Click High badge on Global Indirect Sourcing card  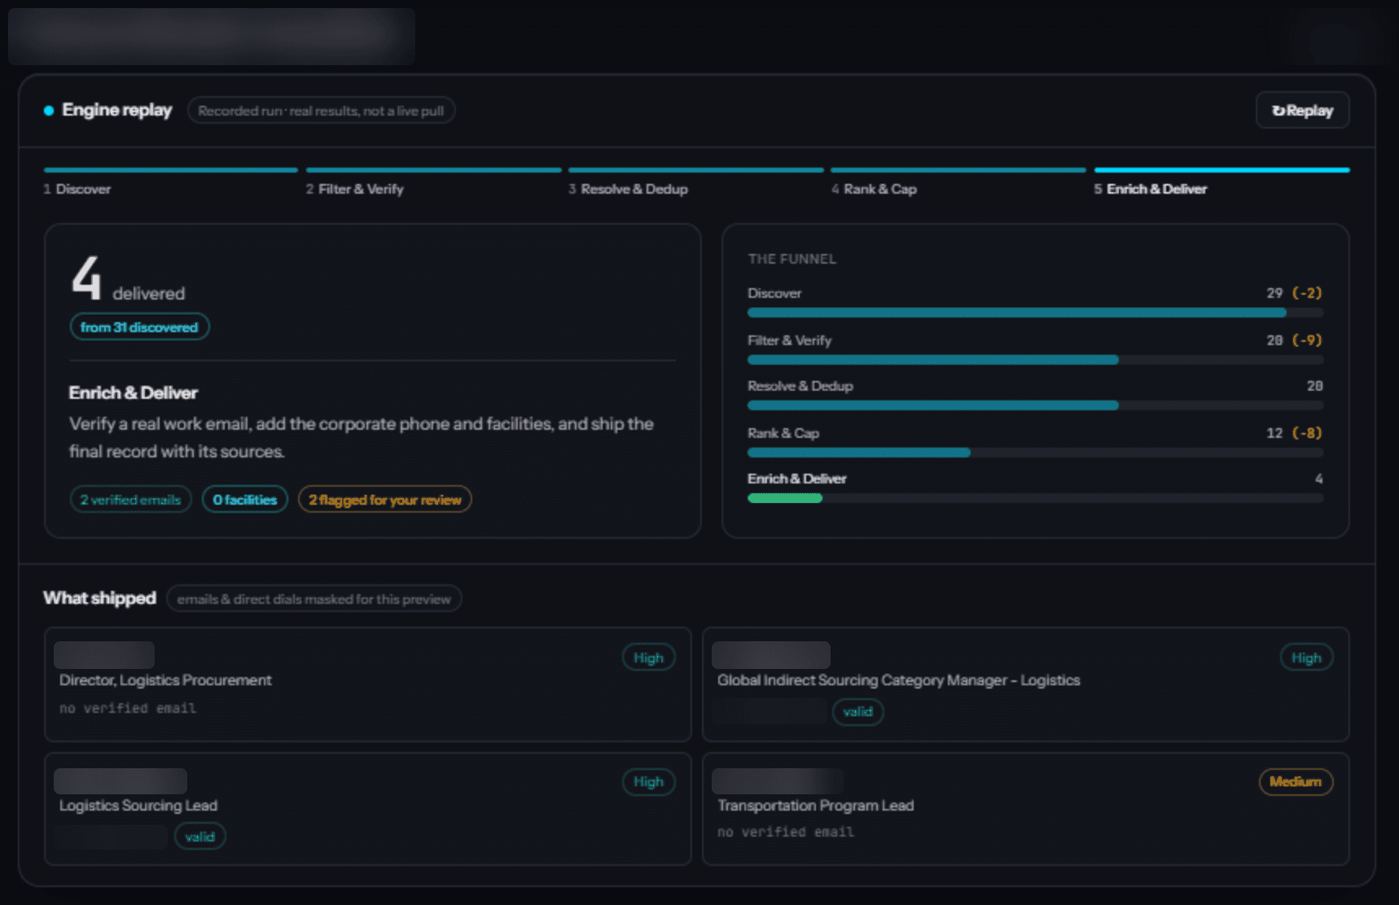tap(1306, 658)
